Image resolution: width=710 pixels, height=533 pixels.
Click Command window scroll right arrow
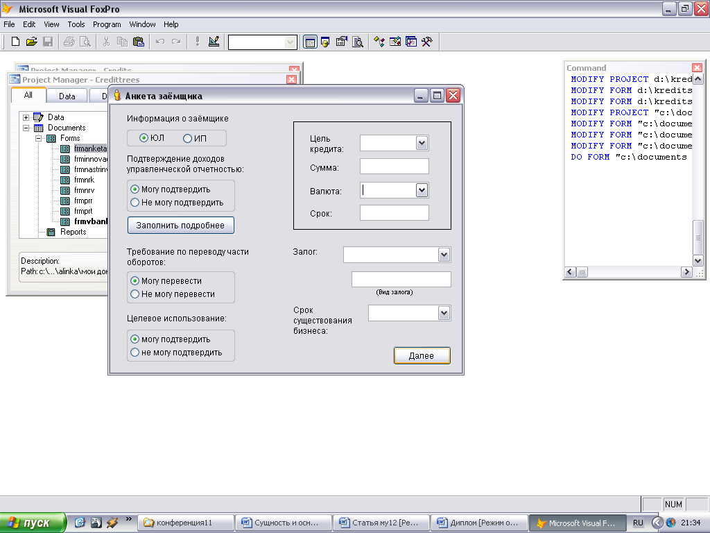coord(686,272)
